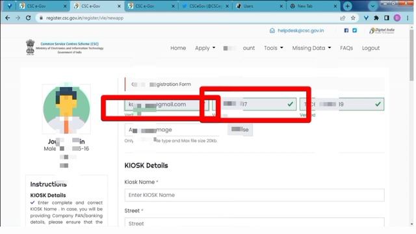Click the Logout menu item
Screen dimensions: 416x234
(370, 48)
